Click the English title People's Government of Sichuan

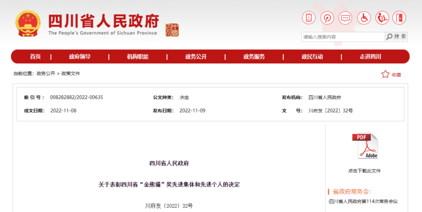pyautogui.click(x=103, y=33)
